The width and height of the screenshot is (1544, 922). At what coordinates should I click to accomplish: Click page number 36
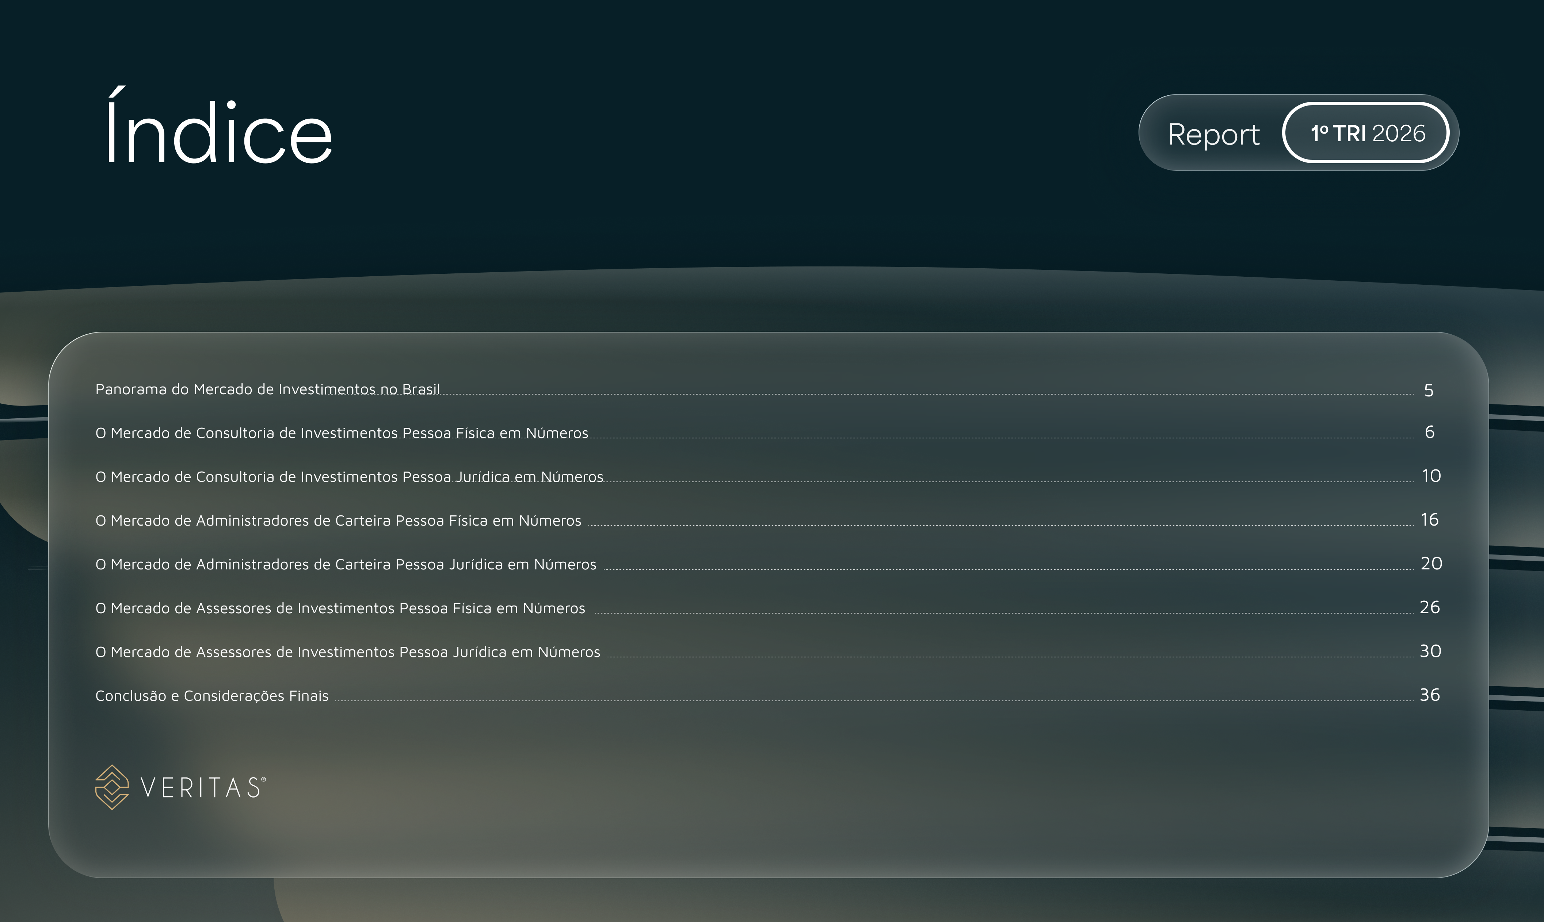1430,695
